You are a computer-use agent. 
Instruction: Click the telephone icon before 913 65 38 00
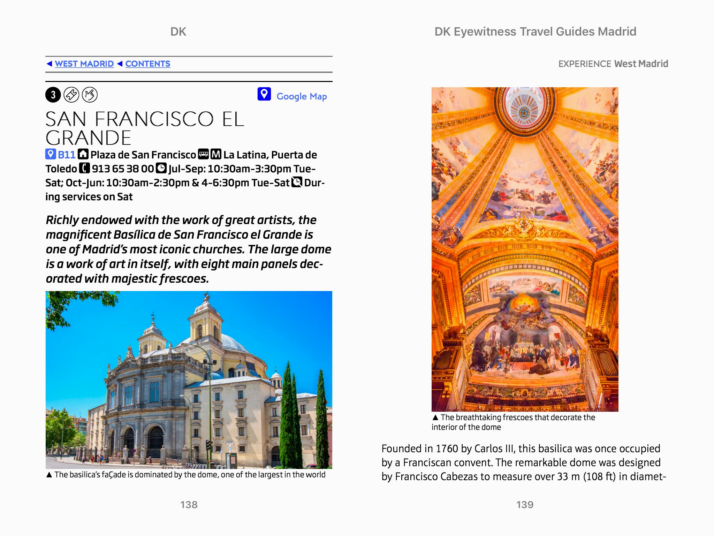pyautogui.click(x=84, y=169)
